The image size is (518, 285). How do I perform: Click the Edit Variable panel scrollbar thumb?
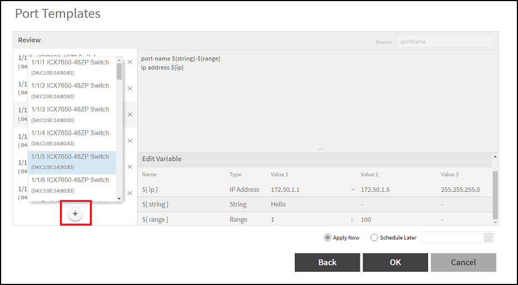[x=495, y=195]
